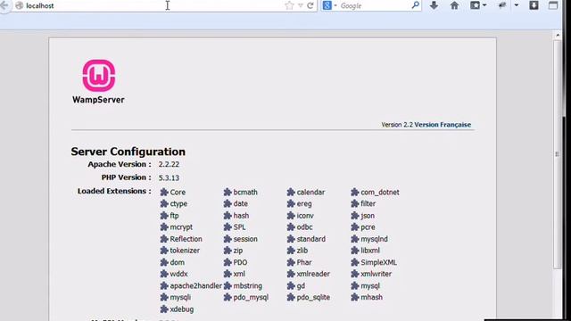
Task: Click the session extension puzzle icon
Action: click(228, 239)
